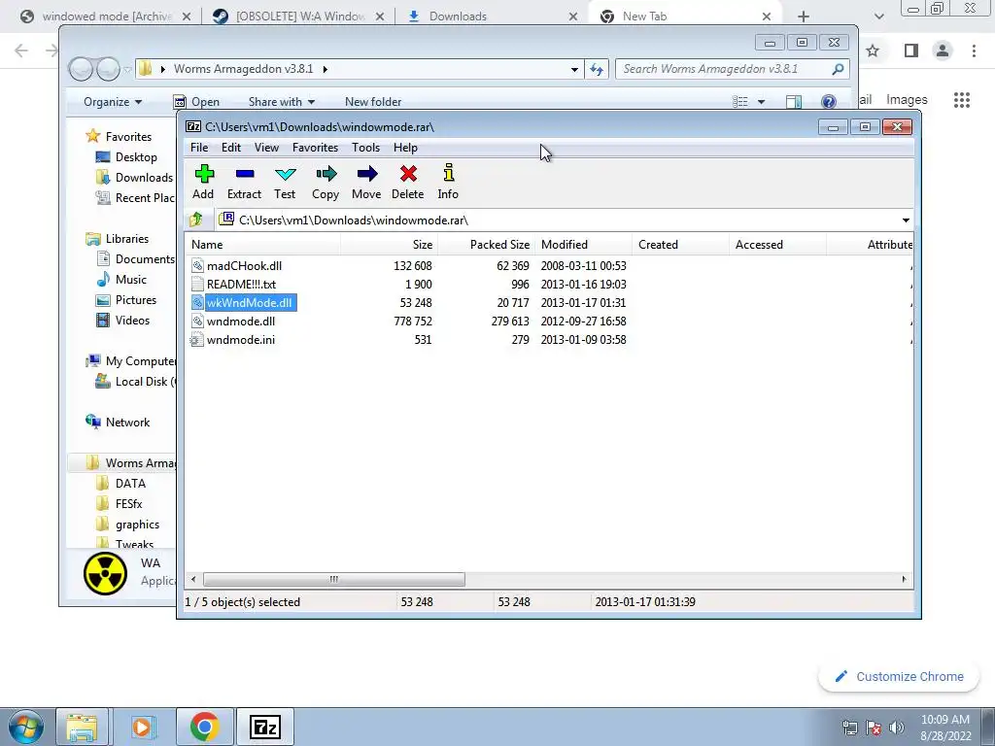This screenshot has height=746, width=995.
Task: Click New folder in Explorer toolbar
Action: tap(373, 101)
